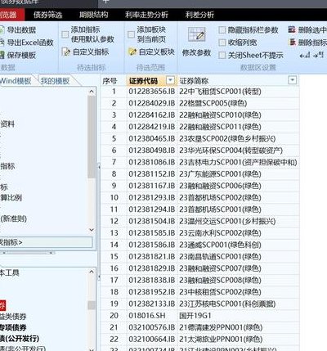Screen dimensions: 327x351
Task: Click indicator tree scrollbar down arrow
Action: [92, 230]
